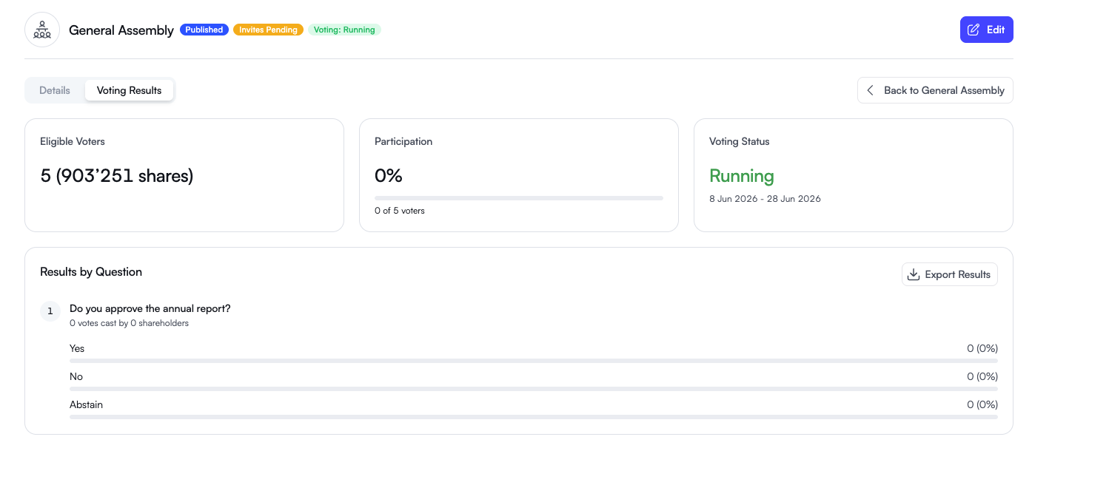Click the No option label
Screen dimensions: 1109x485
click(x=76, y=376)
